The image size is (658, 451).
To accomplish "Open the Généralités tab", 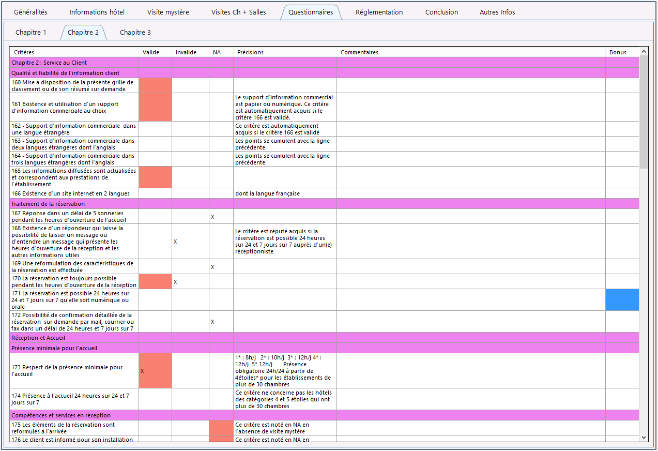I will coord(30,12).
